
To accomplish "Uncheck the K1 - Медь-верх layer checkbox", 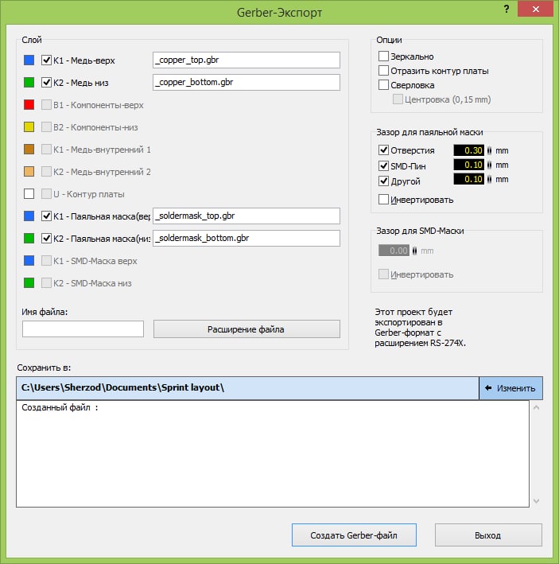I will 46,60.
